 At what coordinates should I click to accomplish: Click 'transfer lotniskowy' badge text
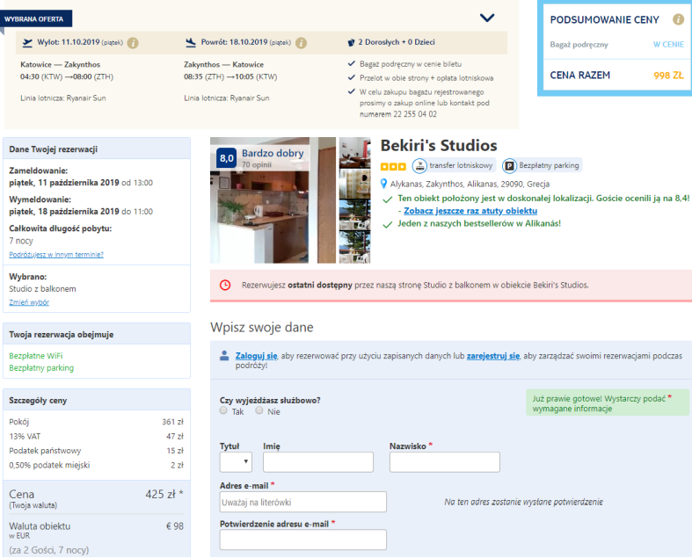[x=461, y=165]
